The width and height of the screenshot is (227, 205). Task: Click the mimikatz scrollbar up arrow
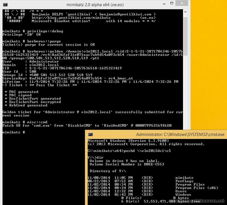186,12
